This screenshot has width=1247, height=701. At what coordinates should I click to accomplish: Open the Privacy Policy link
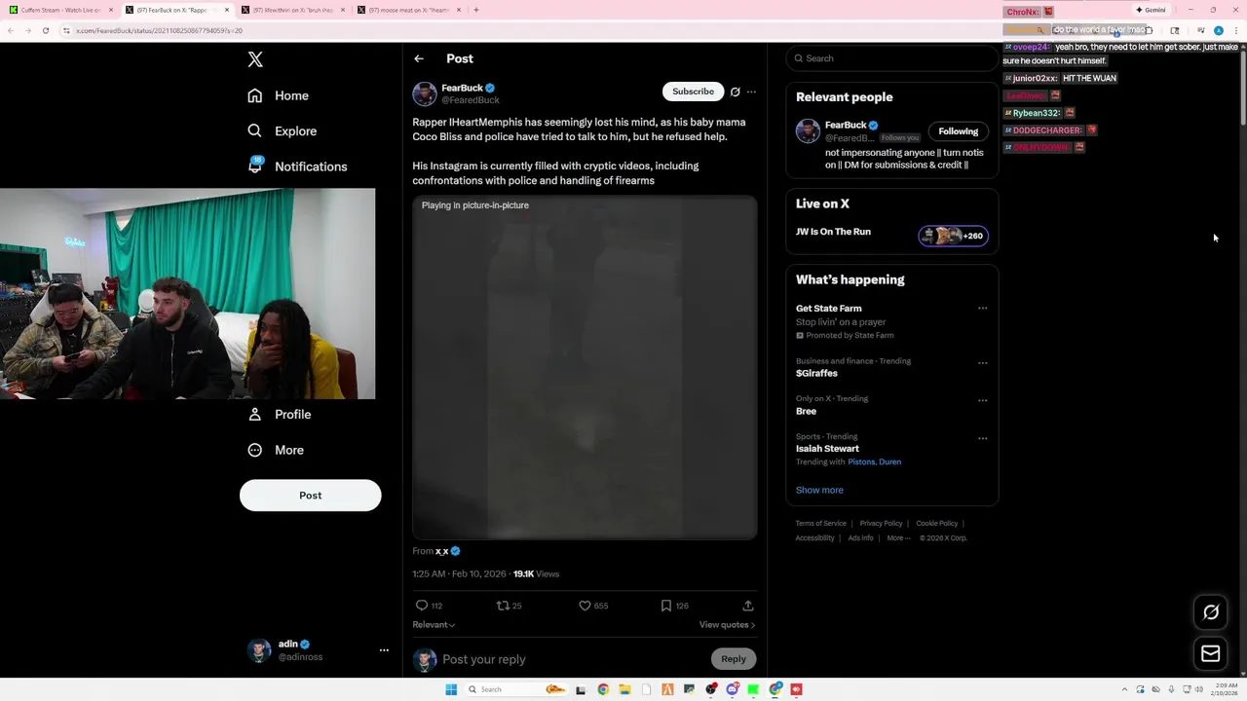pyautogui.click(x=881, y=524)
